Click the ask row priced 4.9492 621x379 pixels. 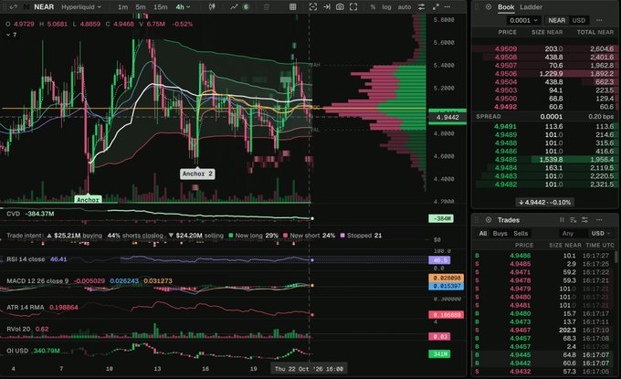544,107
